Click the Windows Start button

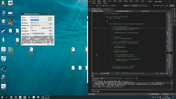2,97
